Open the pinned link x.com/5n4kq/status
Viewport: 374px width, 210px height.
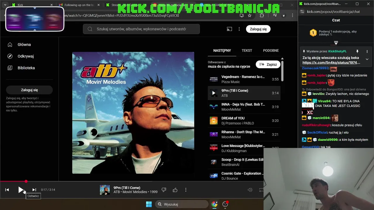331,62
